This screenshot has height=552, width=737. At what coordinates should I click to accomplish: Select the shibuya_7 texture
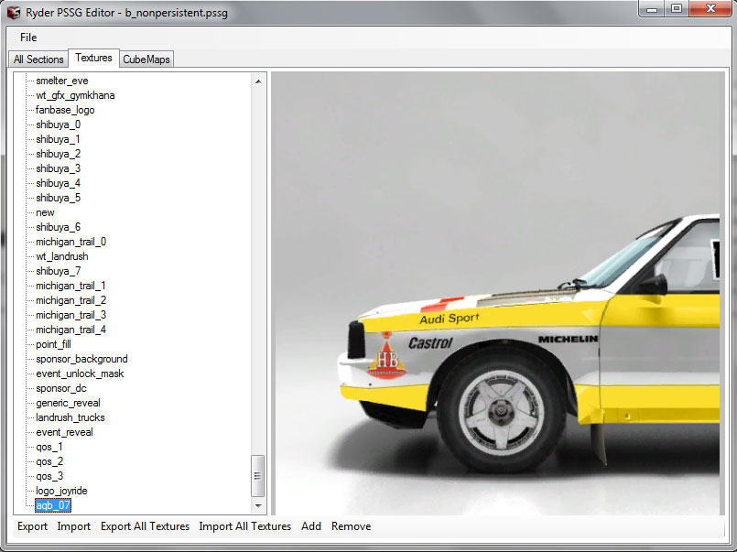(x=58, y=271)
